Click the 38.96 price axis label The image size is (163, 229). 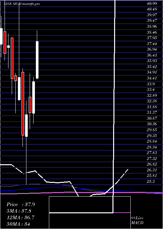click(x=152, y=26)
